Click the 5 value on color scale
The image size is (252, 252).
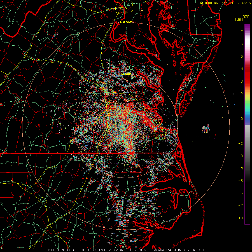tap(242, 56)
